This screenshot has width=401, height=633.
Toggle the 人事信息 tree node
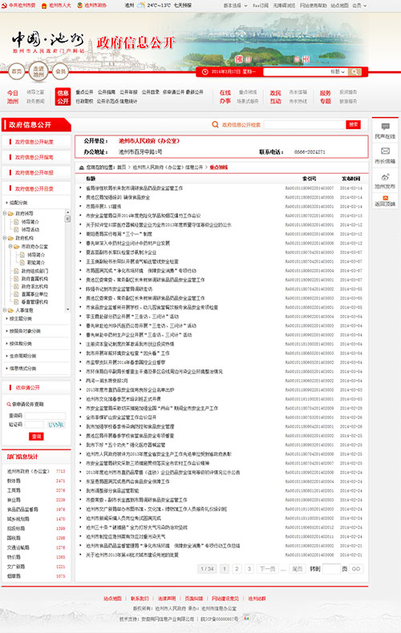pos(5,310)
